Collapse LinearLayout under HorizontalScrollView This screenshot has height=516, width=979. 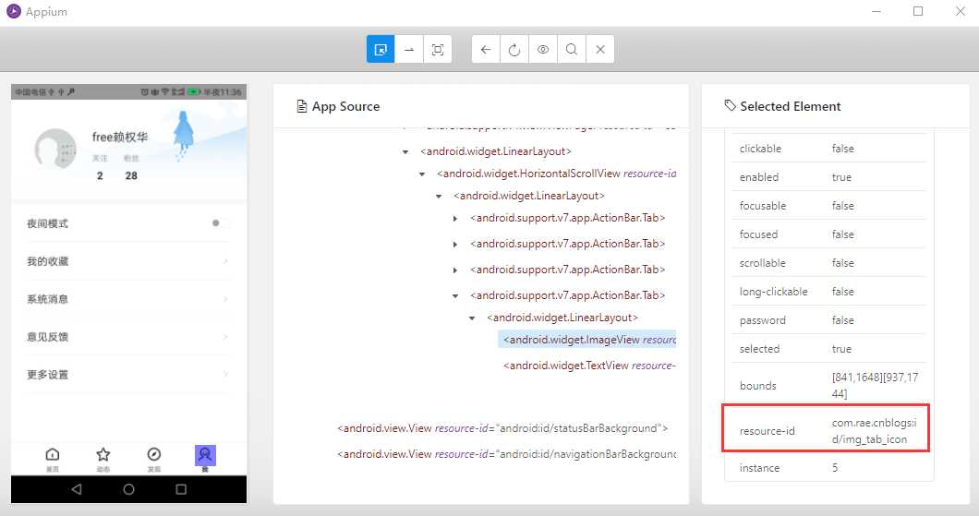pos(439,196)
